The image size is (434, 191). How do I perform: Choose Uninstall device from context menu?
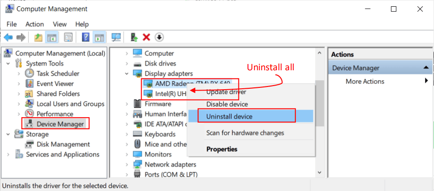pos(229,116)
